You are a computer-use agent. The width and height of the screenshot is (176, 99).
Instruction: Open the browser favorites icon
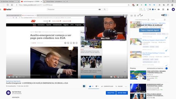(x=159, y=5)
